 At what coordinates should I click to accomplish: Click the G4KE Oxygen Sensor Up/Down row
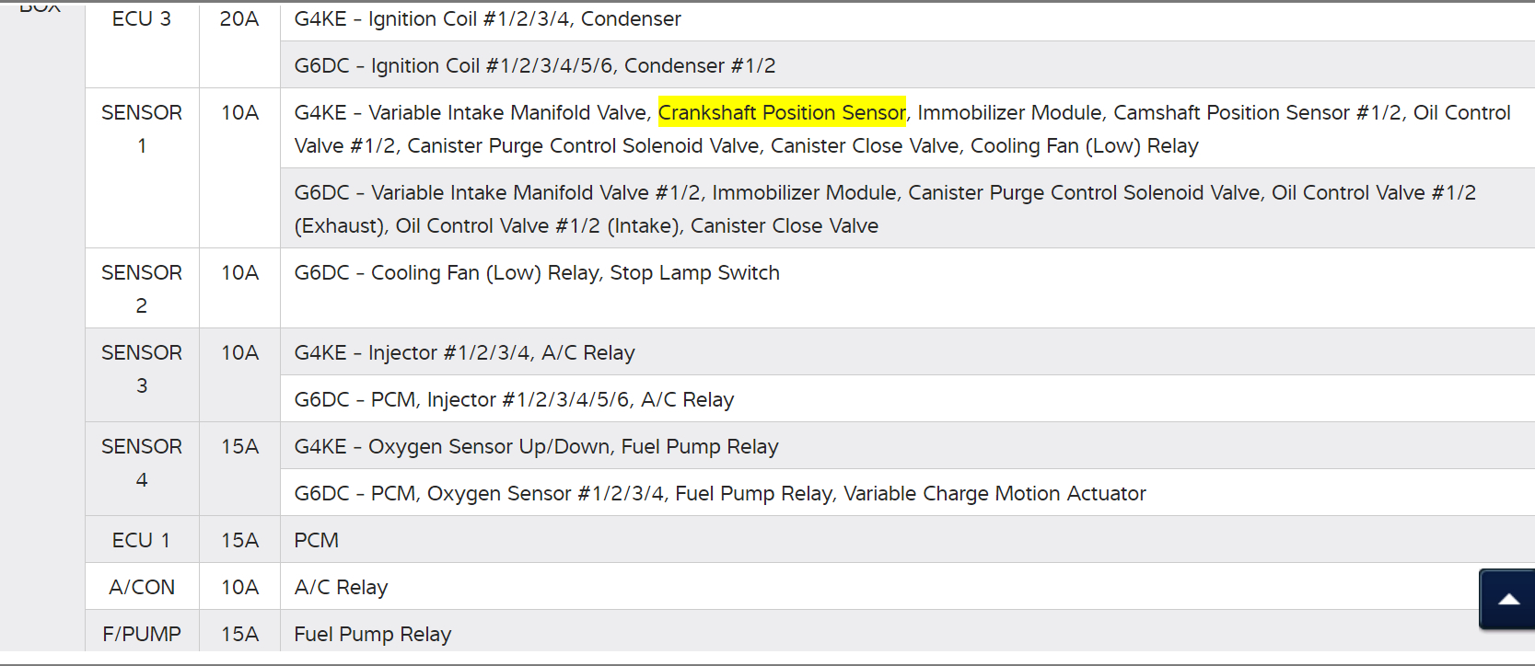[537, 446]
